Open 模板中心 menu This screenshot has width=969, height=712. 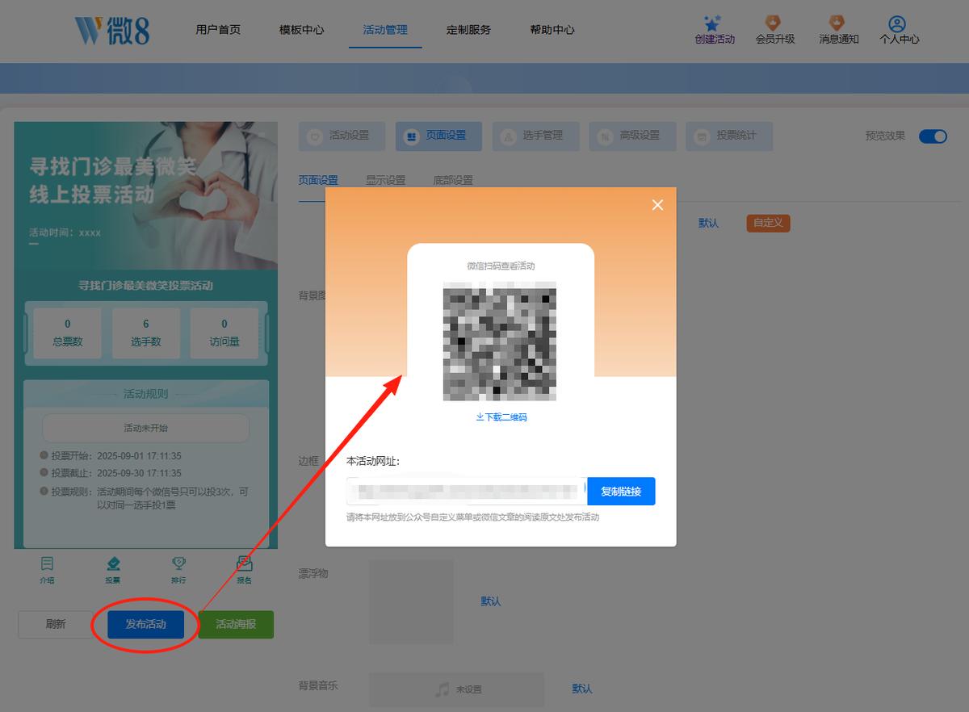click(302, 30)
